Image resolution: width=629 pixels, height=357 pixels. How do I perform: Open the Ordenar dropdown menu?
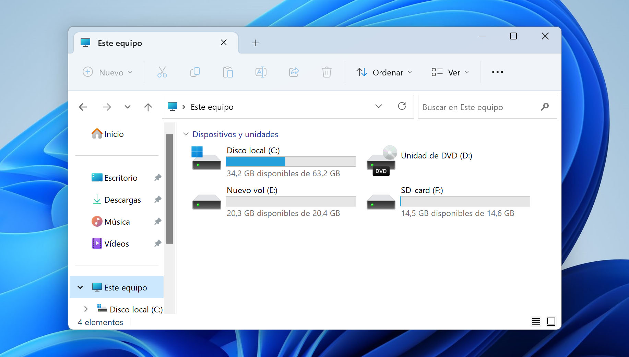[384, 72]
